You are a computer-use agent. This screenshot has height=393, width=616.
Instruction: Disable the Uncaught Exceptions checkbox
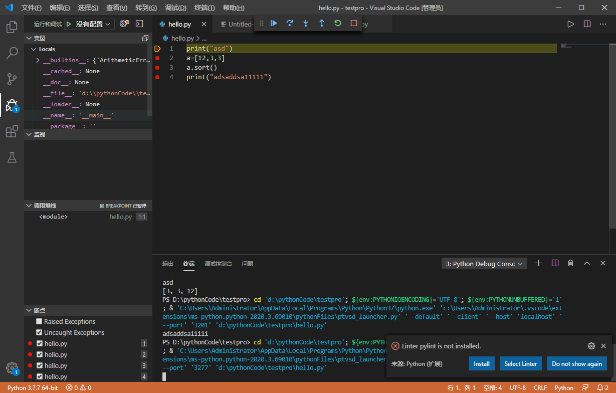[x=39, y=332]
